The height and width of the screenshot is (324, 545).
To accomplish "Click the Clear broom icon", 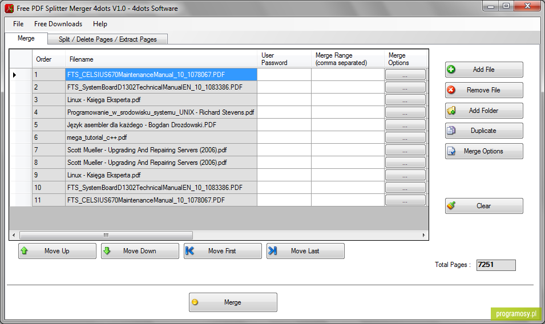I will 451,205.
